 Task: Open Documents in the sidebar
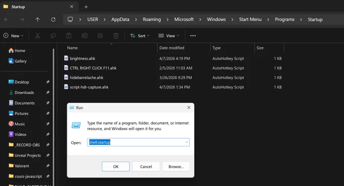pyautogui.click(x=21, y=103)
